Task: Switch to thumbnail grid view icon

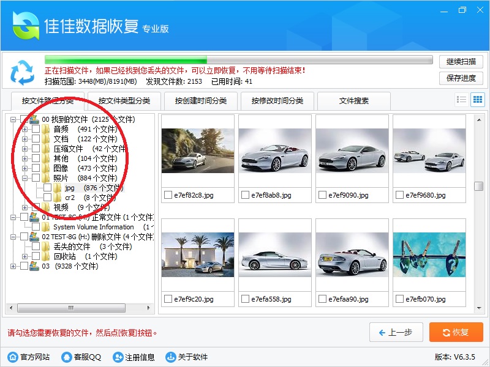Action: coord(478,100)
